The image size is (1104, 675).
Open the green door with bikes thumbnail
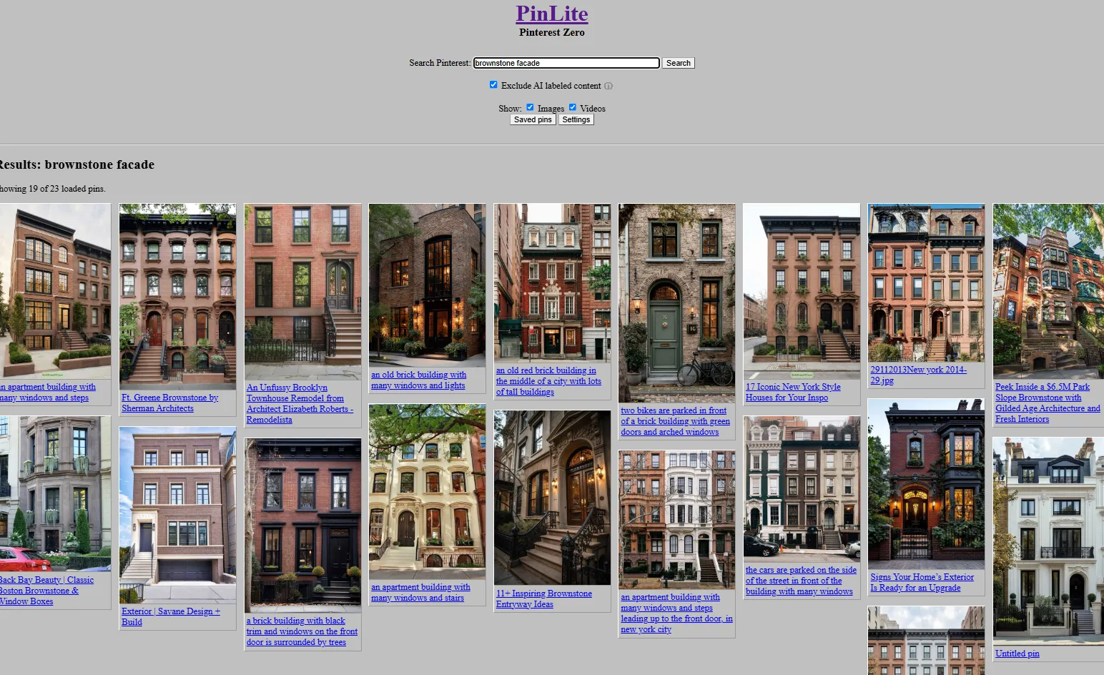[676, 303]
